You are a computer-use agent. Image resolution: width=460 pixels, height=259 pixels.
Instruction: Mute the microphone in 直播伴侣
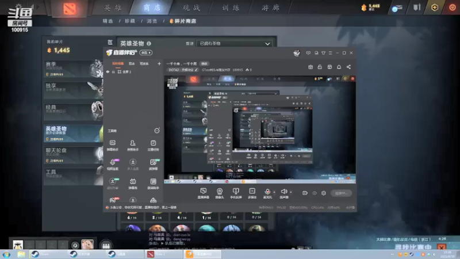point(267,193)
